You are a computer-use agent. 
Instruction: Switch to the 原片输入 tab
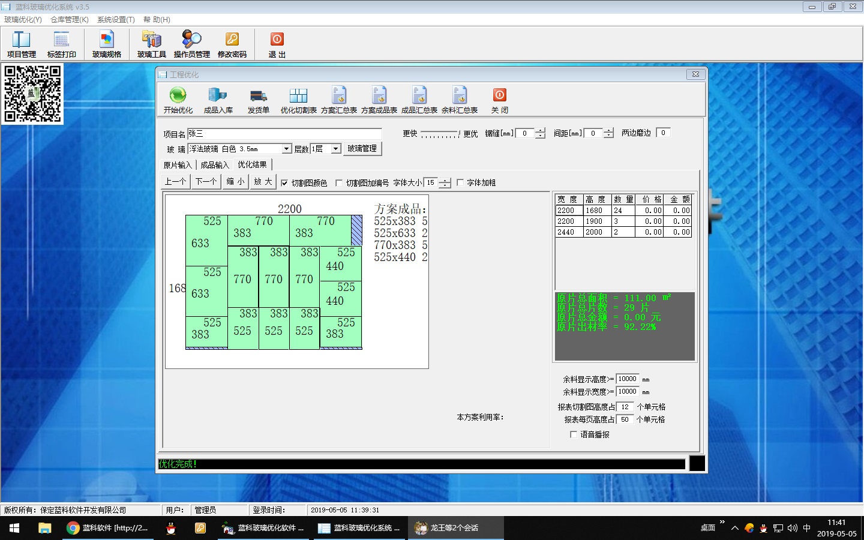pyautogui.click(x=178, y=165)
